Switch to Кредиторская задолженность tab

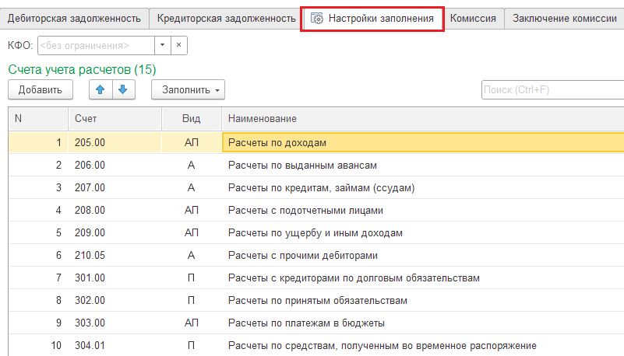pyautogui.click(x=226, y=18)
